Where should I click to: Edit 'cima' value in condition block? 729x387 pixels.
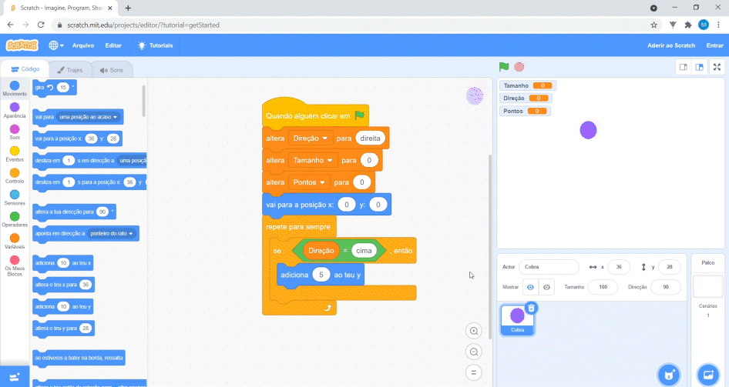(364, 251)
